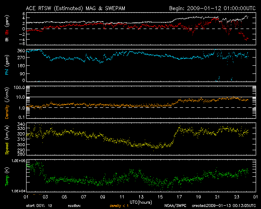Click the 'start DOY: 12' footer text
261x209 pixels.
pos(39,206)
